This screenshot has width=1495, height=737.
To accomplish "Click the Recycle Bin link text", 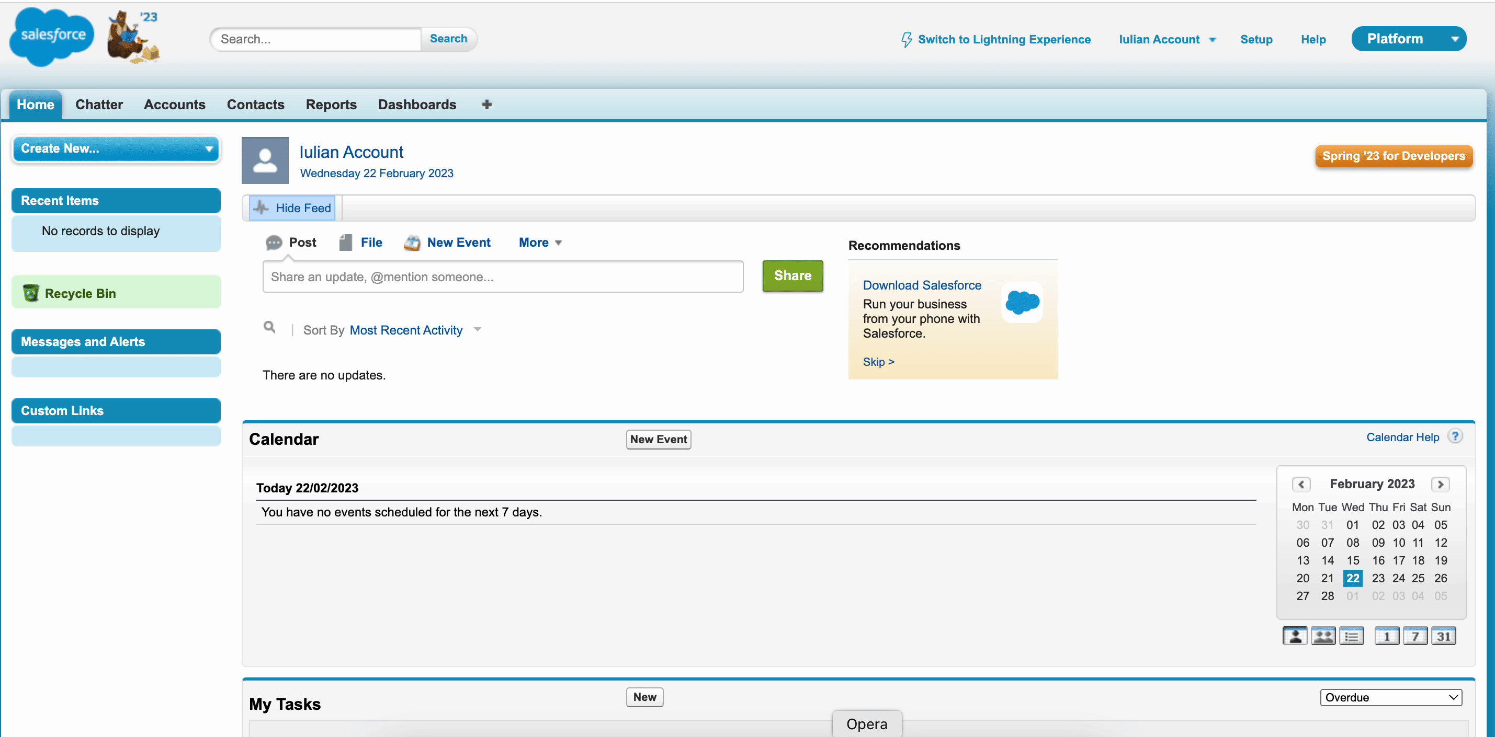I will coord(80,293).
